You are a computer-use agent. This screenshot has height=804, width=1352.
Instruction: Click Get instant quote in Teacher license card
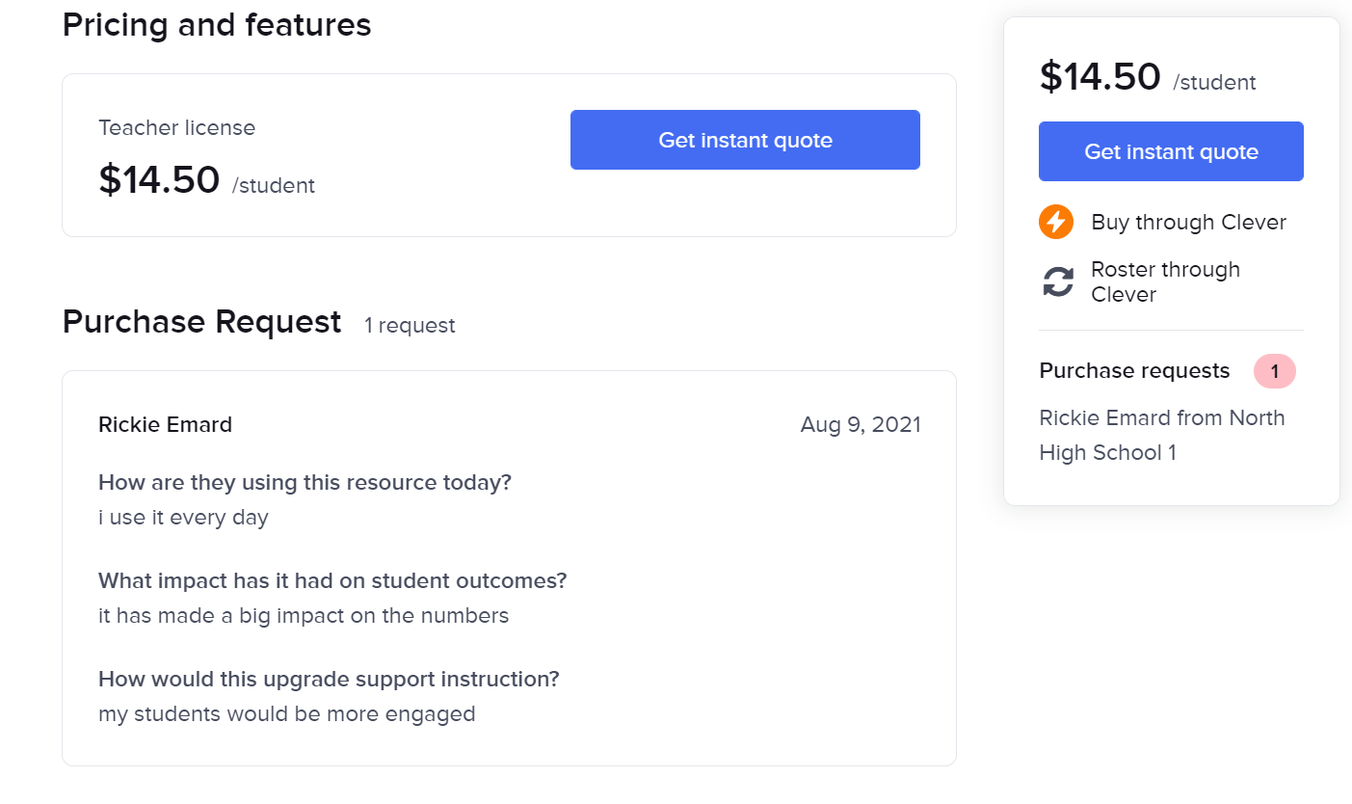(745, 141)
